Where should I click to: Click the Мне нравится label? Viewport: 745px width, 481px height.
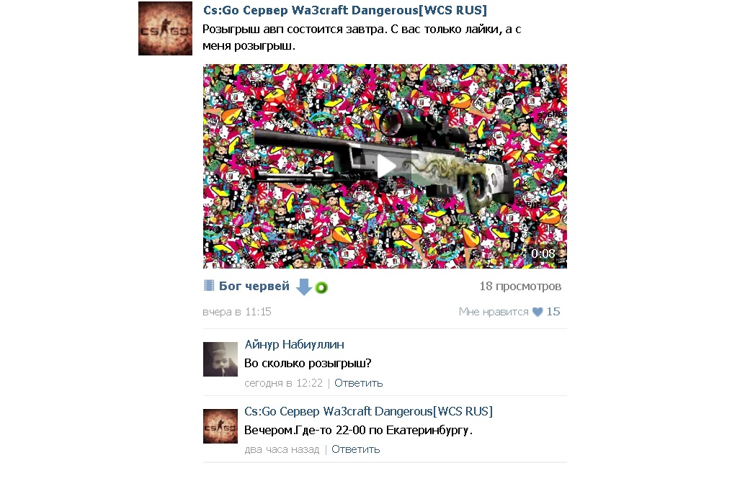click(494, 312)
